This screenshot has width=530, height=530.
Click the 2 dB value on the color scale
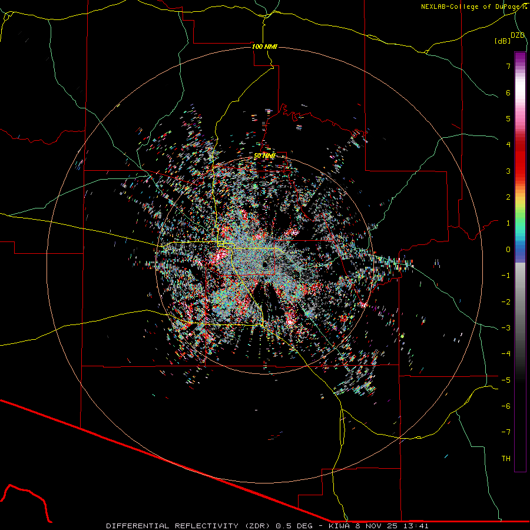tap(508, 197)
